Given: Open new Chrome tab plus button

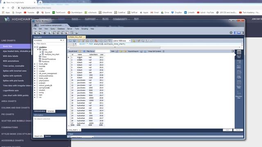Looking at the screenshot, I should tap(40, 2).
